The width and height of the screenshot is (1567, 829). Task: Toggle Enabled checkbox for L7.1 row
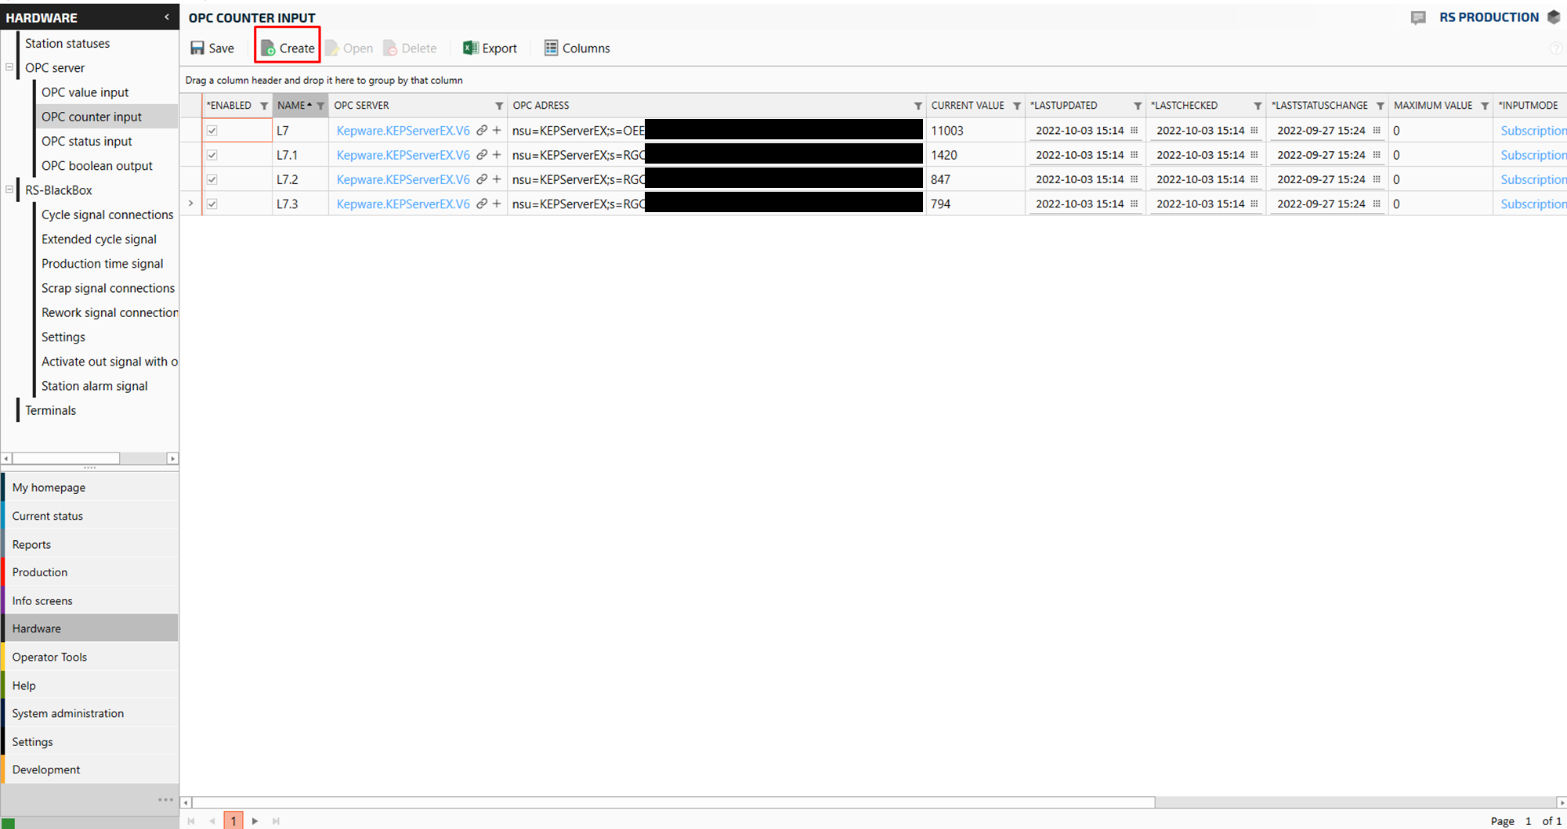pyautogui.click(x=212, y=155)
